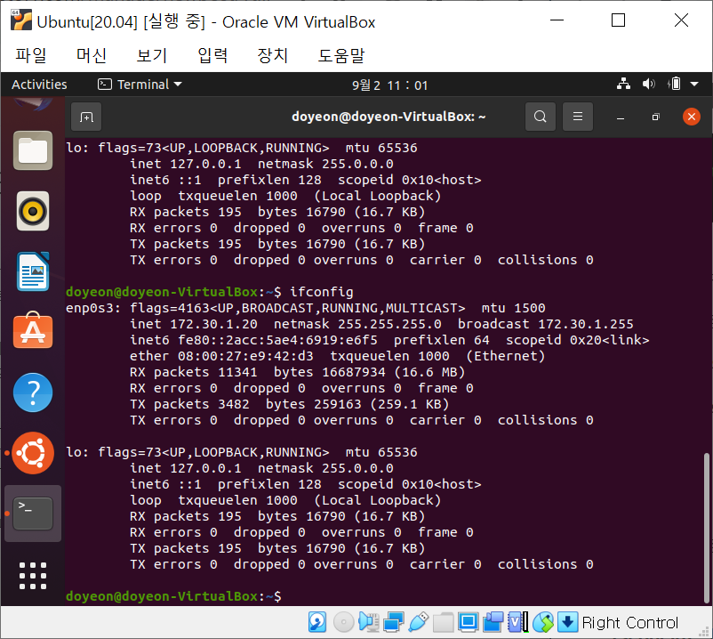The image size is (713, 639).
Task: Minimize the terminal window
Action: 621,117
